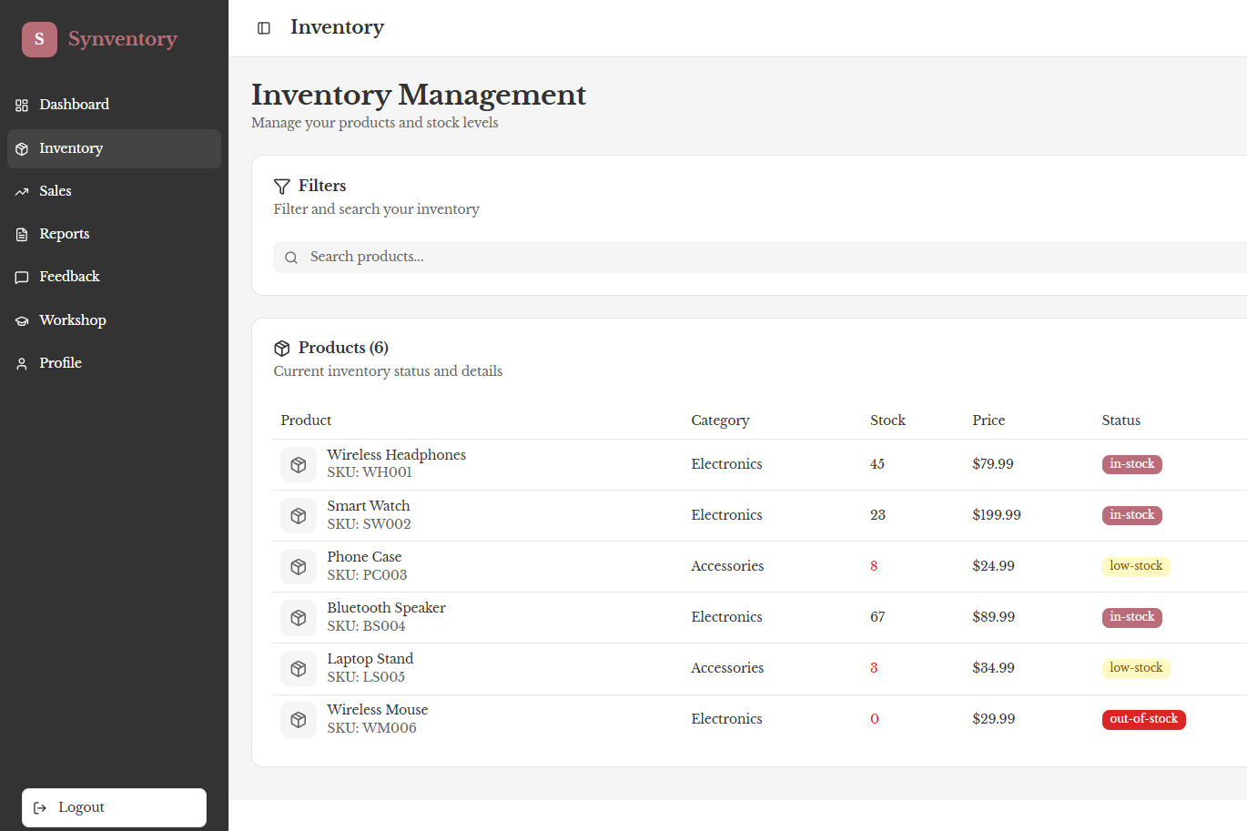Navigate to Feedback page
The height and width of the screenshot is (831, 1247).
tap(69, 277)
